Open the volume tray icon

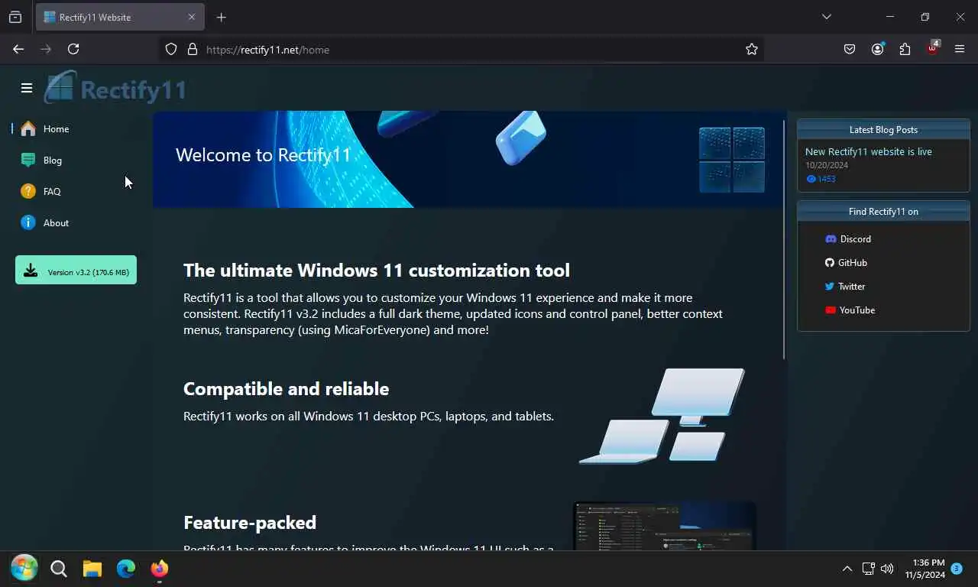(887, 569)
